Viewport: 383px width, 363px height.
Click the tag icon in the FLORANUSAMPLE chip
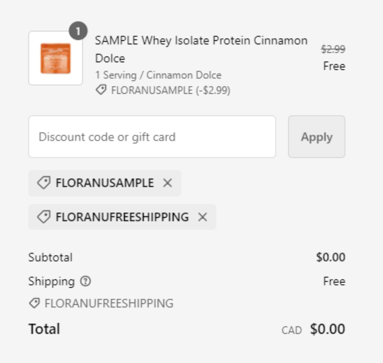44,183
